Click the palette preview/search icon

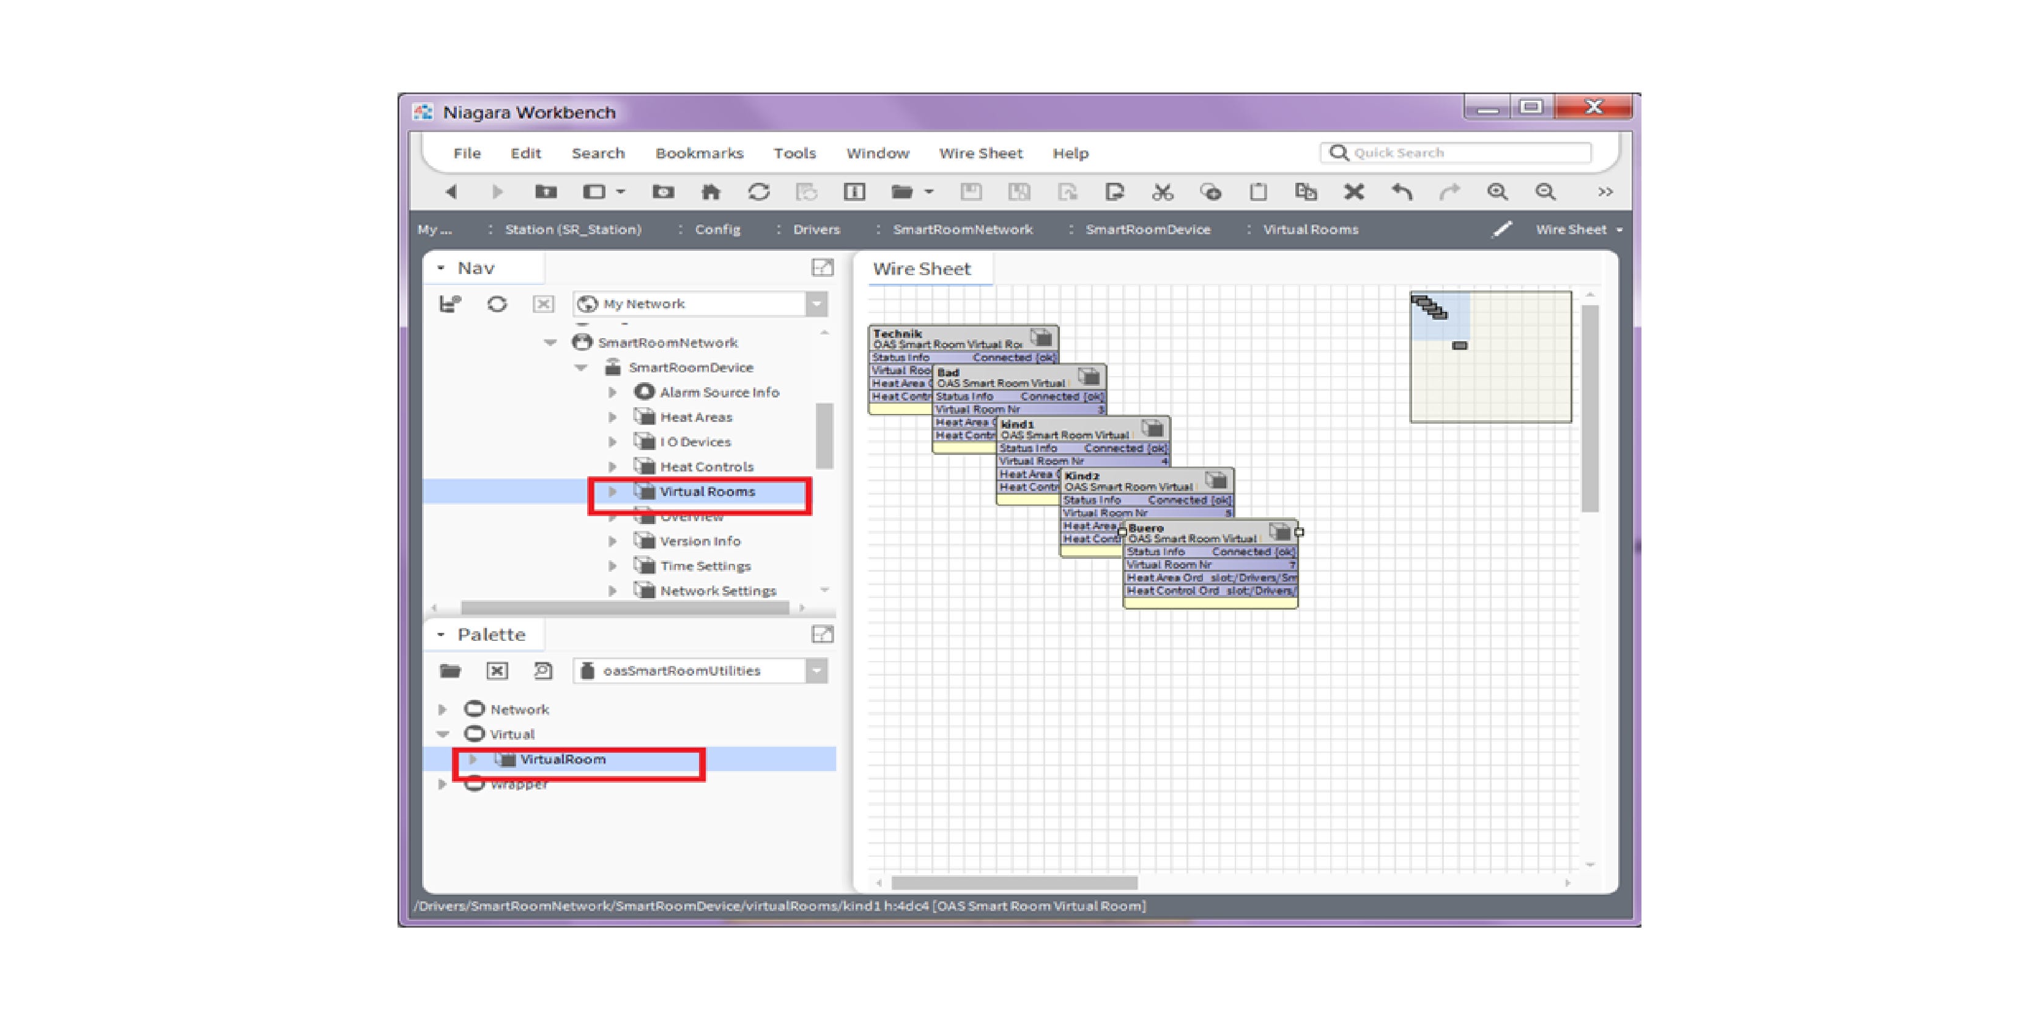543,671
